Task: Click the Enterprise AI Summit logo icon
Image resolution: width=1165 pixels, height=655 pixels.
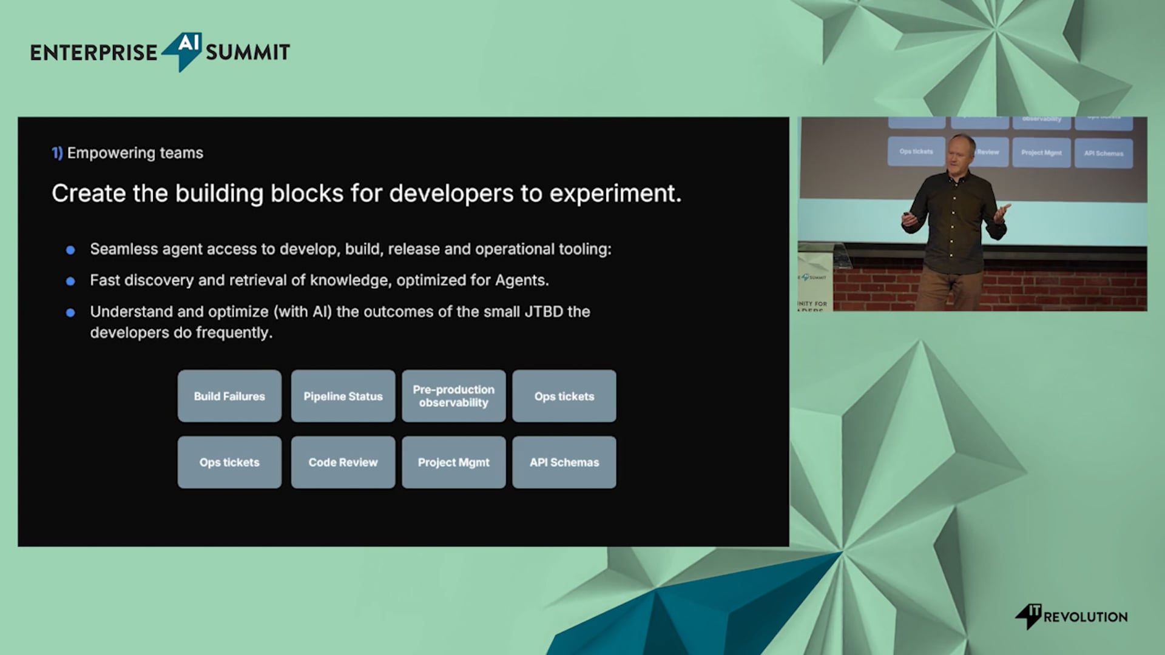Action: coord(182,52)
